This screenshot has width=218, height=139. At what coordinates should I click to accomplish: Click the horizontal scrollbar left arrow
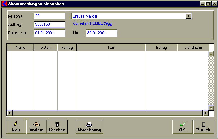9,113
